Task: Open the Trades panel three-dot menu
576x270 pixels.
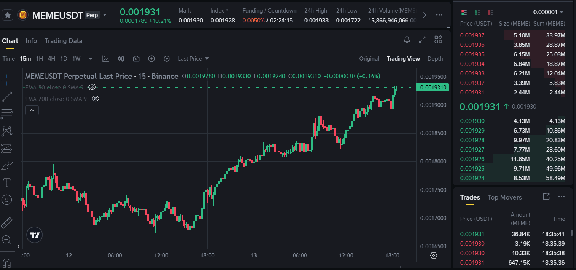Action: 561,197
